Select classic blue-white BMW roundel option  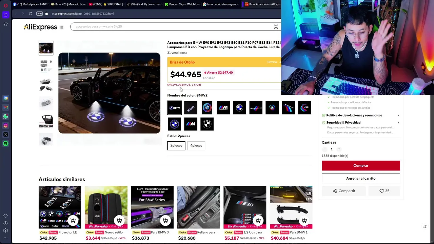coord(239,108)
